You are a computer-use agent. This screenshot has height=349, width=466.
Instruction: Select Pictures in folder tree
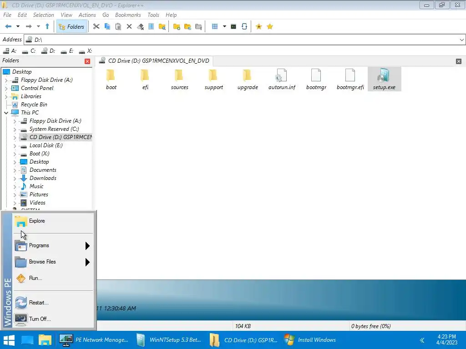(x=39, y=194)
